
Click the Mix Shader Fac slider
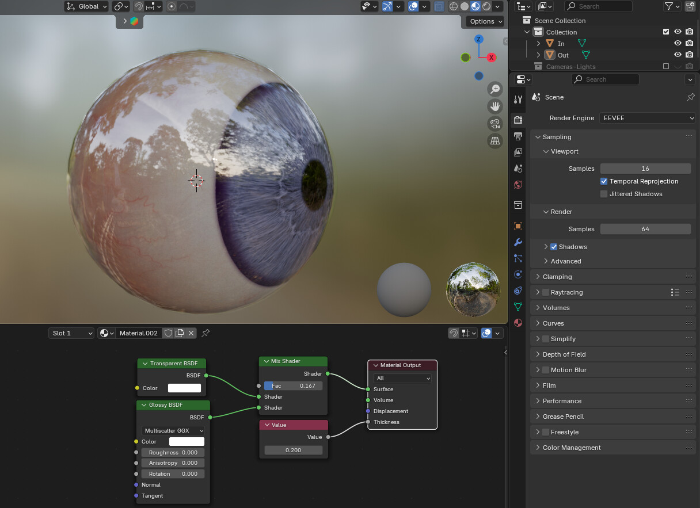tap(294, 385)
